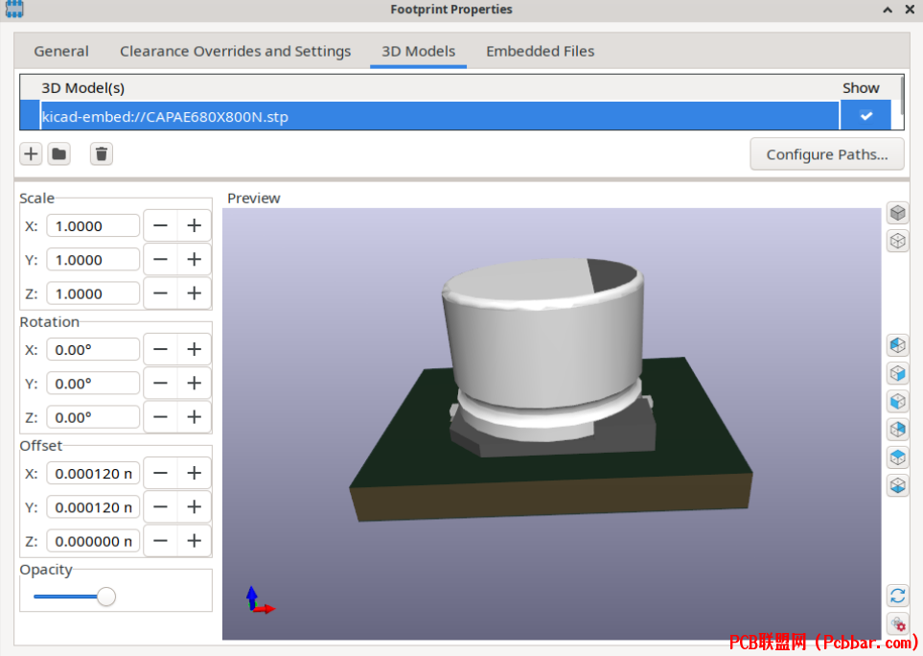The width and height of the screenshot is (923, 656).
Task: Open the General tab
Action: point(61,51)
